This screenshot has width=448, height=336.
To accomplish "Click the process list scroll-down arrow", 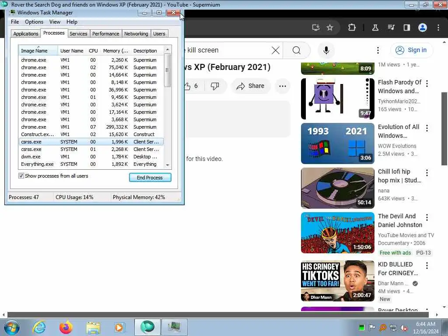I will coord(168,165).
